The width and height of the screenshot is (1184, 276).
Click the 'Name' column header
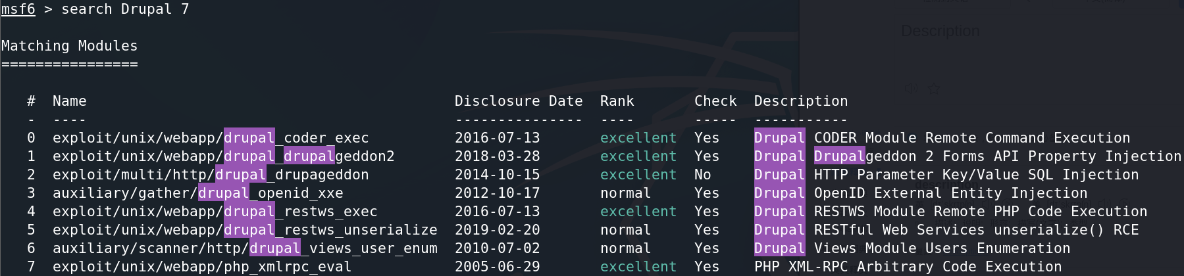(69, 101)
